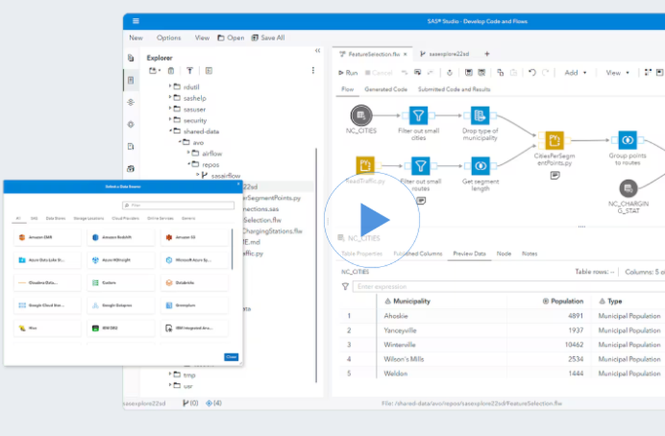665x436 pixels.
Task: Click the NC_CITIES table node in flow
Action: pyautogui.click(x=361, y=115)
